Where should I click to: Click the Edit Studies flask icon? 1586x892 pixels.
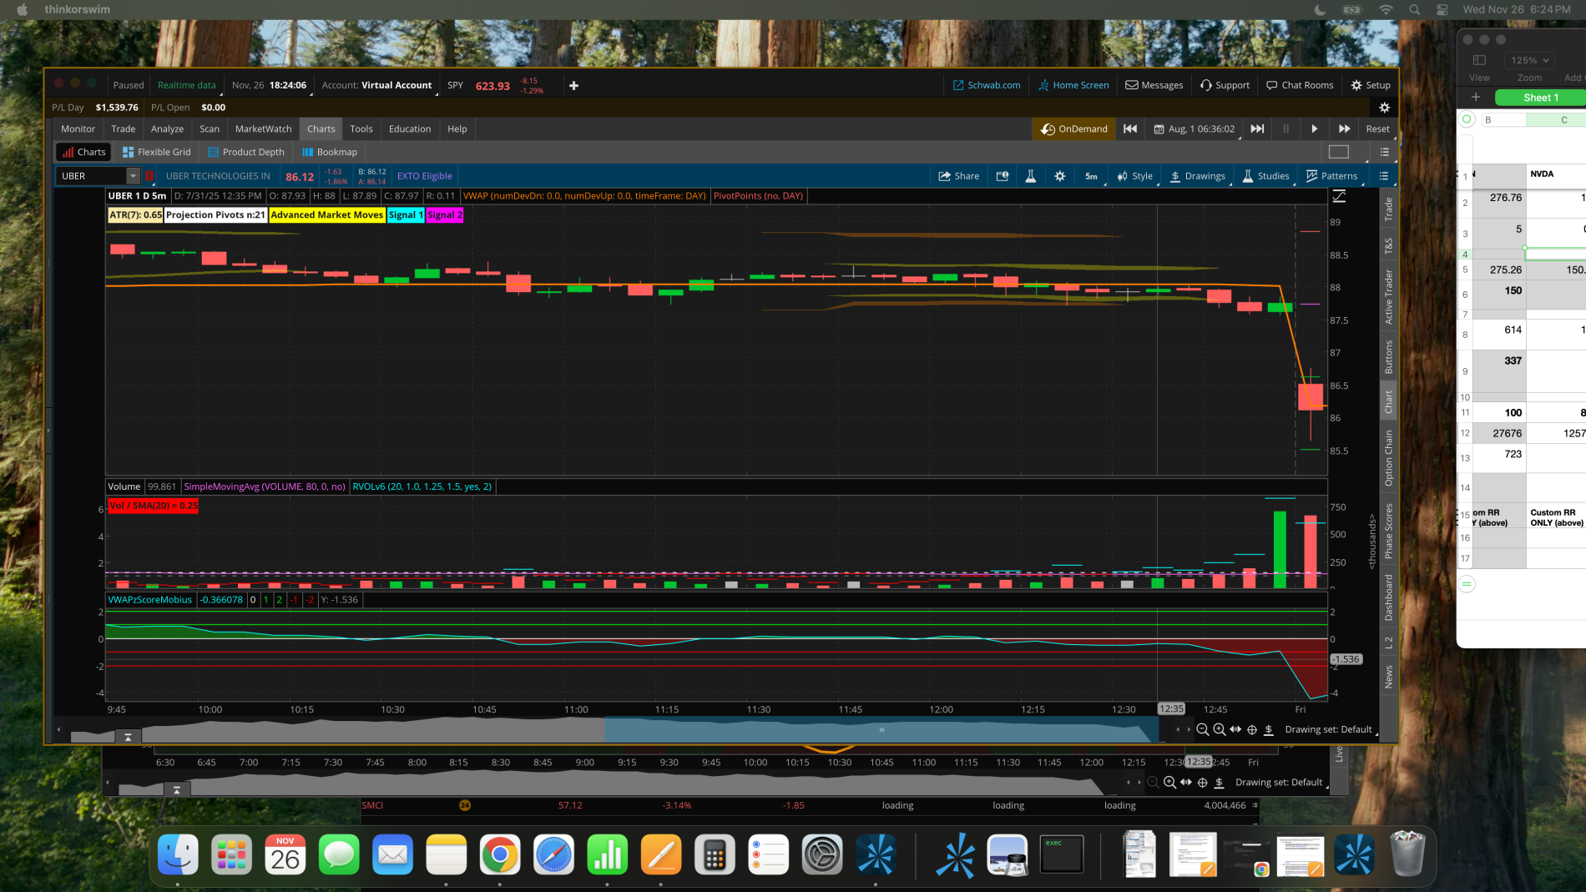(x=1030, y=176)
